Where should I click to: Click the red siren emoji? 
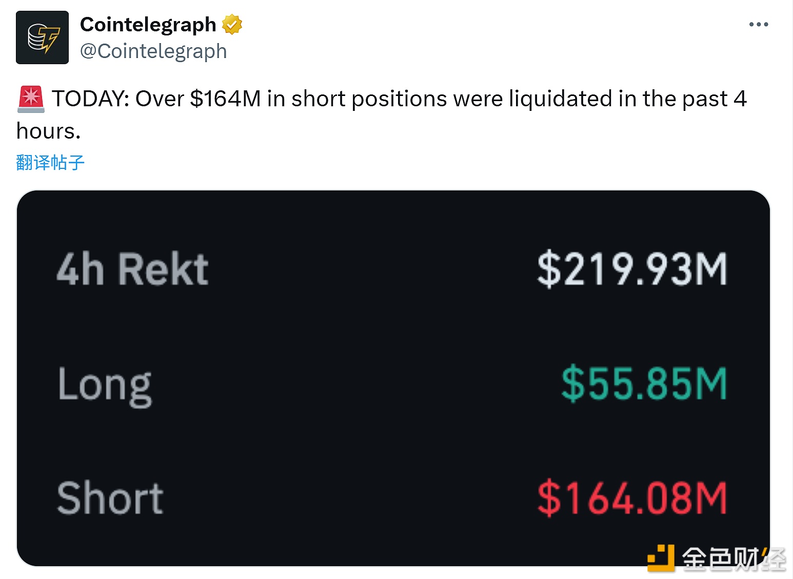click(x=31, y=99)
